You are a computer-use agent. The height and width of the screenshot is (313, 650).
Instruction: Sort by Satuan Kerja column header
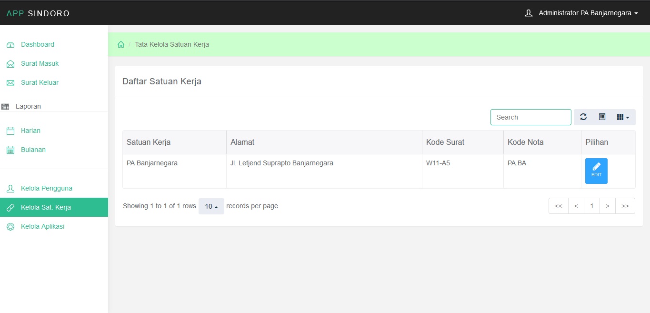click(x=149, y=142)
